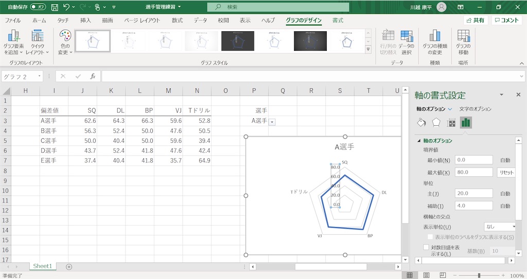This screenshot has height=279, width=527.
Task: Open グラフ要素を追加 (Add Chart Element)
Action: pyautogui.click(x=13, y=42)
